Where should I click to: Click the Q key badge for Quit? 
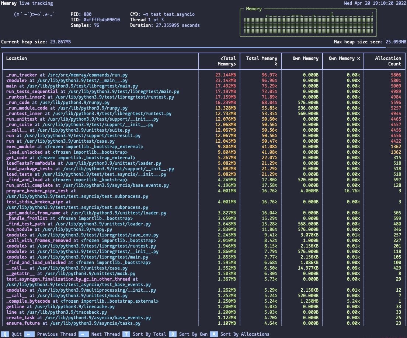pos(5,334)
